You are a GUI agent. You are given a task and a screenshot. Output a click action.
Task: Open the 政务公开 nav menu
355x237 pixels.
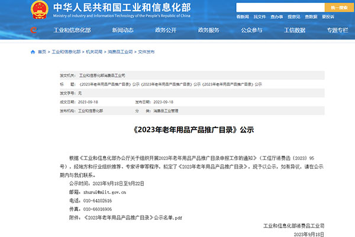pos(166,30)
